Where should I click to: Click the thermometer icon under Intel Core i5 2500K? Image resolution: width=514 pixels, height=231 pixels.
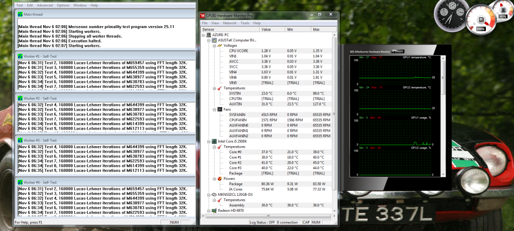tap(220, 147)
